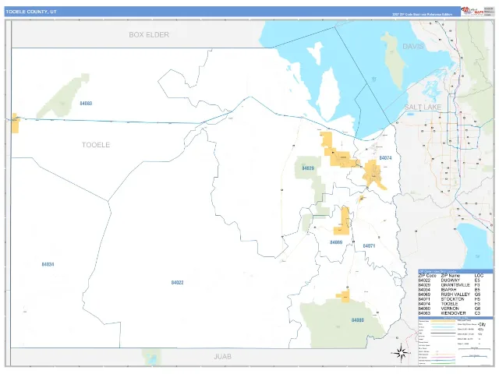Click the GRANTSVILLE row in the ZIP index

(449, 285)
